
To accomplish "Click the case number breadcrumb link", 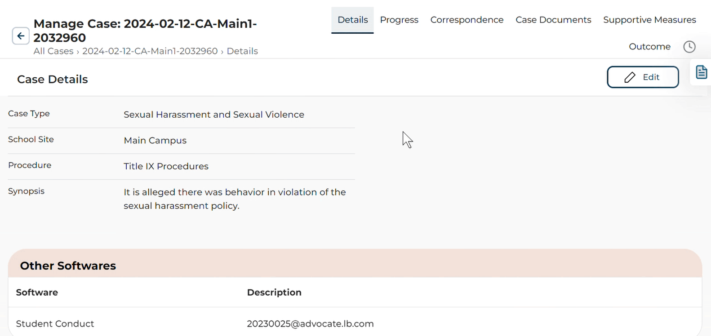I will 150,51.
